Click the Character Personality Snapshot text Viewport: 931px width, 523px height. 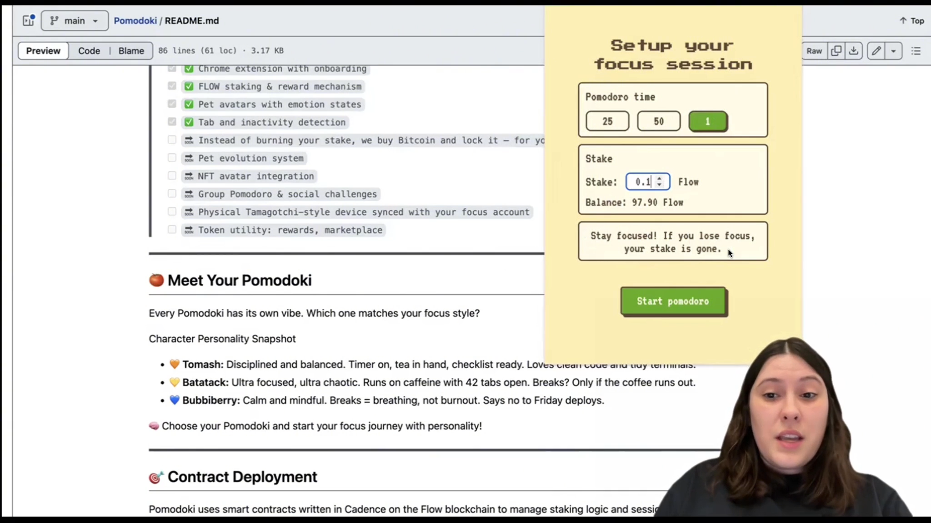(222, 339)
